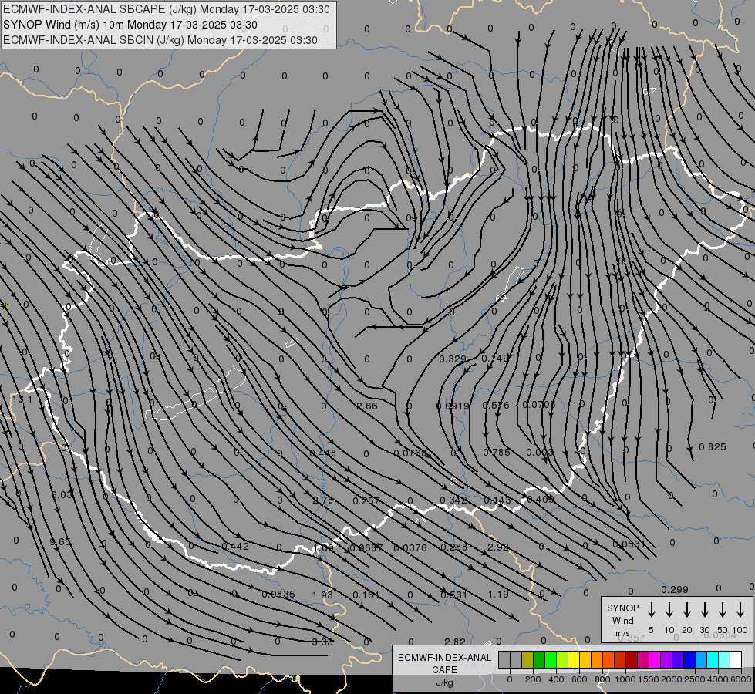This screenshot has width=755, height=694.
Task: Click the 20 m/s wind arrow in legend
Action: click(x=687, y=610)
